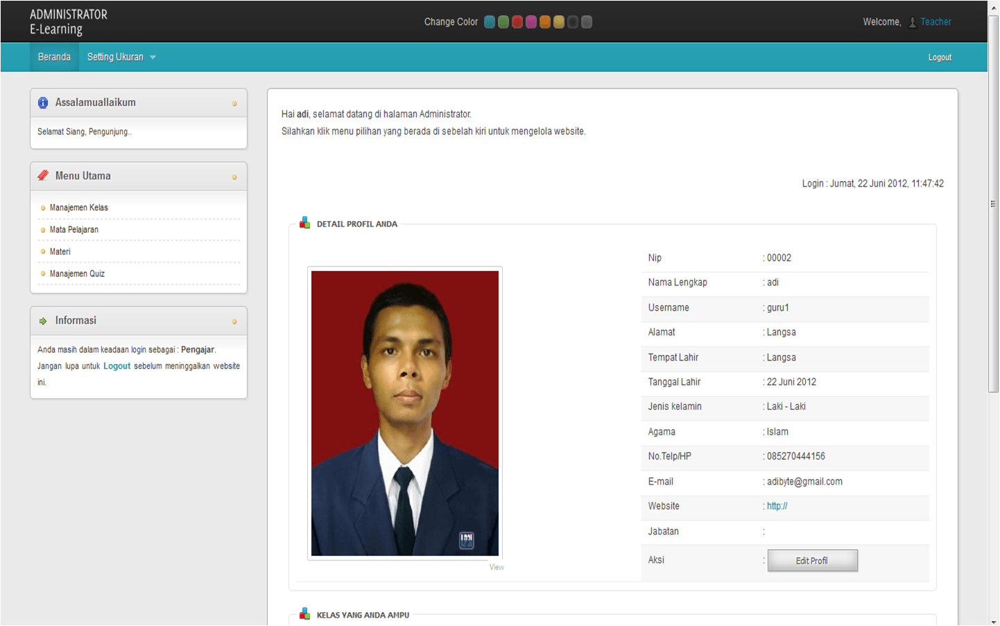
Task: Click the ADMINISTRATOR E-Learning site title
Action: tap(69, 21)
